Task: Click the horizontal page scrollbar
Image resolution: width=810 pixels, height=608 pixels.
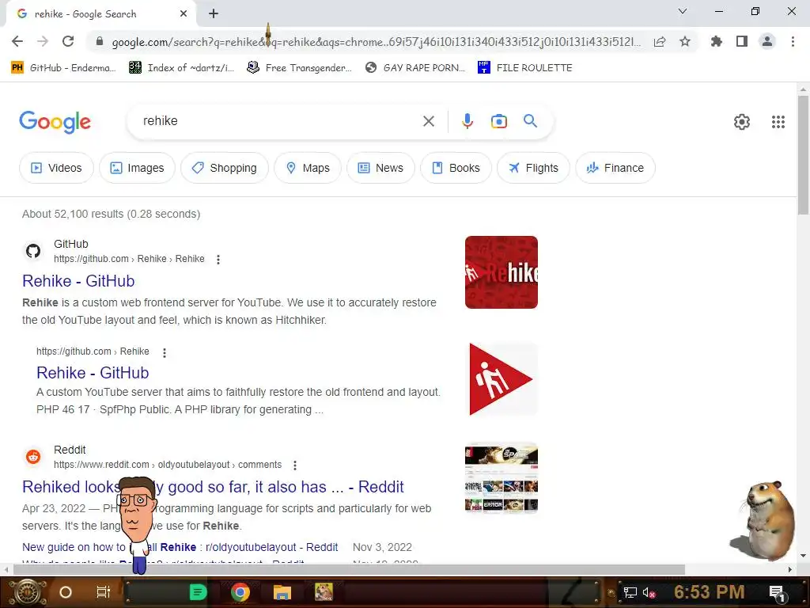Action: click(x=349, y=569)
